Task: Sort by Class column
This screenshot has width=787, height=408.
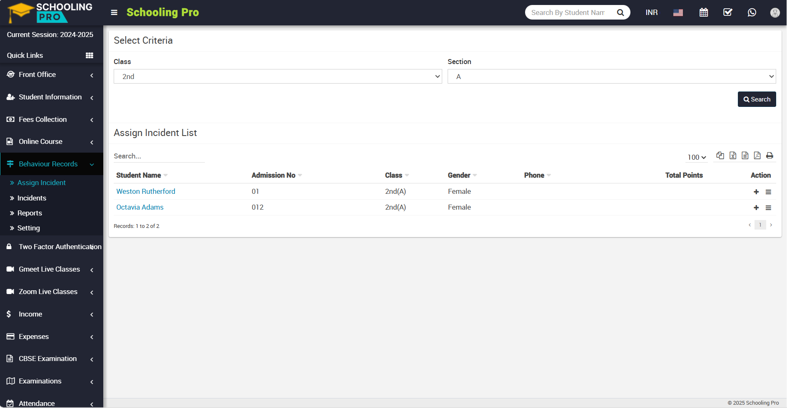Action: 397,176
